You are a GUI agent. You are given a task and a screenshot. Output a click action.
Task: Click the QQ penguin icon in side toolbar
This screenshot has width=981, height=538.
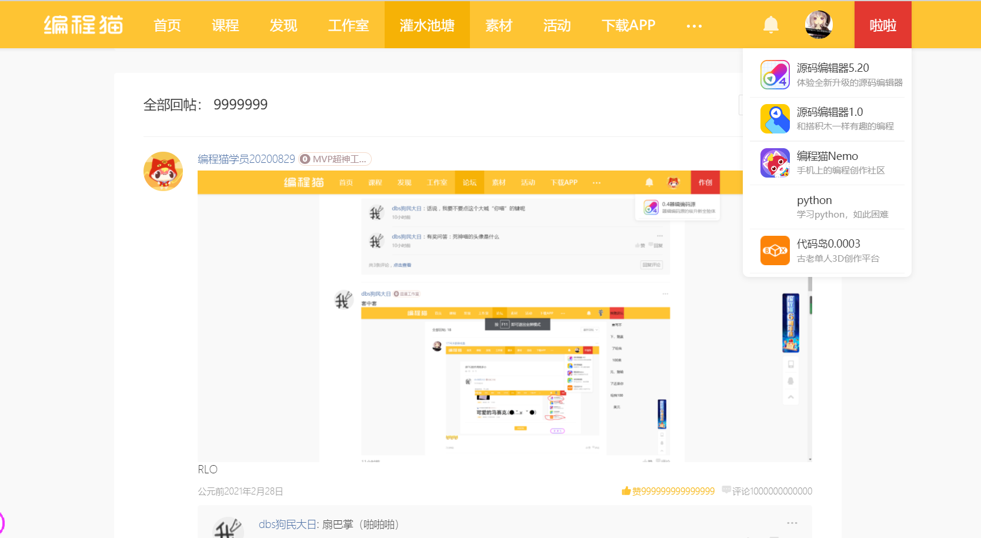click(791, 381)
